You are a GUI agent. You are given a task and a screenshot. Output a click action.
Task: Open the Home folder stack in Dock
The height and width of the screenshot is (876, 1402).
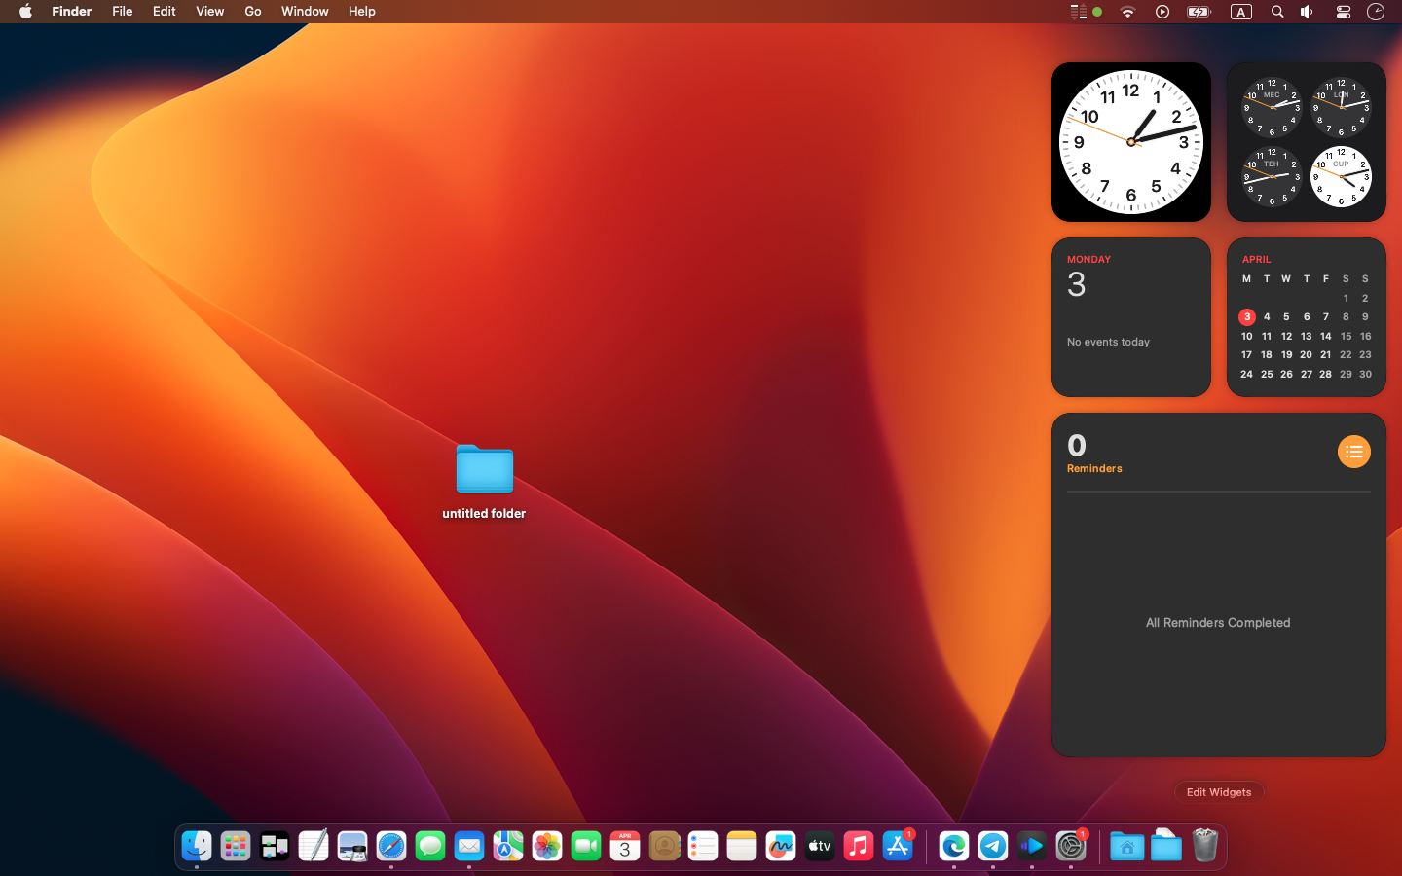[x=1127, y=846]
